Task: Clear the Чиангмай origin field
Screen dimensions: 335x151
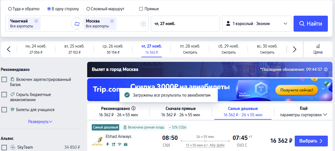Action: [36, 21]
